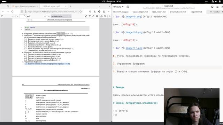Open PDF zoom level dropdown

coord(61,16)
